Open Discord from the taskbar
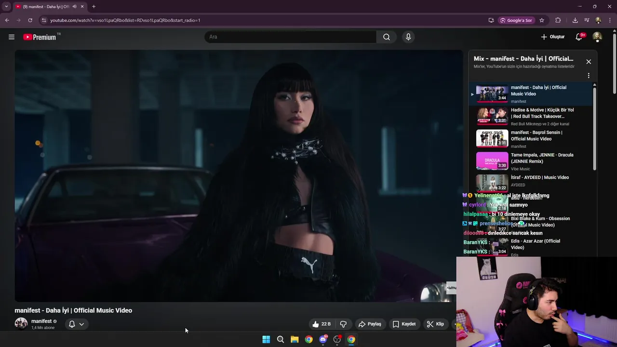Image resolution: width=617 pixels, height=347 pixels. coord(323,339)
